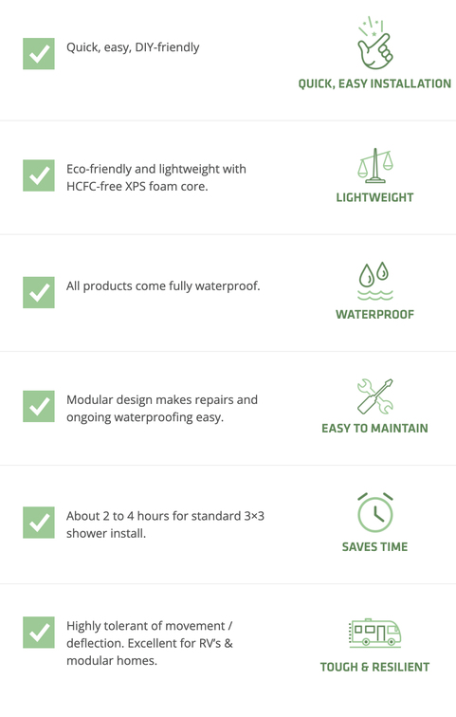Click the LIGHTWEIGHT heading
Image resolution: width=456 pixels, height=717 pixels.
374,197
